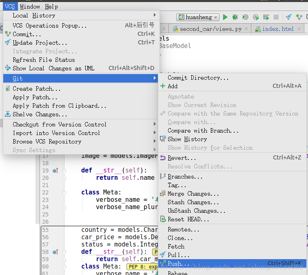Click Add with the plus icon
Viewport: 308px width, 275px height.
[233, 86]
